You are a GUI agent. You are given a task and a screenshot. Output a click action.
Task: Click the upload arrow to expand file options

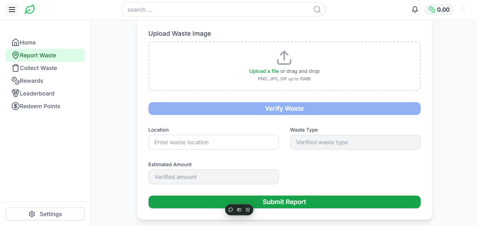284,57
